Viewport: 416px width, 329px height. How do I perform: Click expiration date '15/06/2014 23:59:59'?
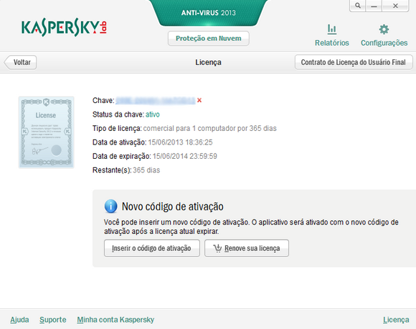coord(185,157)
